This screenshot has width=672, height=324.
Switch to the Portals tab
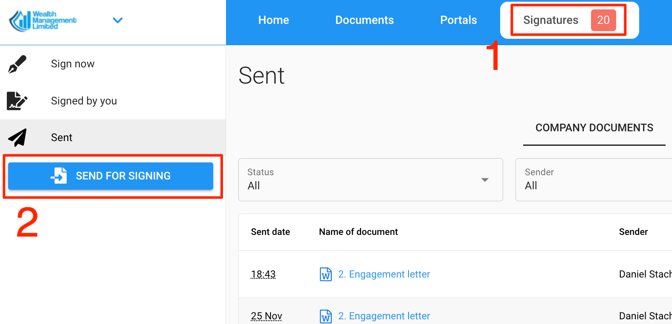pos(458,20)
